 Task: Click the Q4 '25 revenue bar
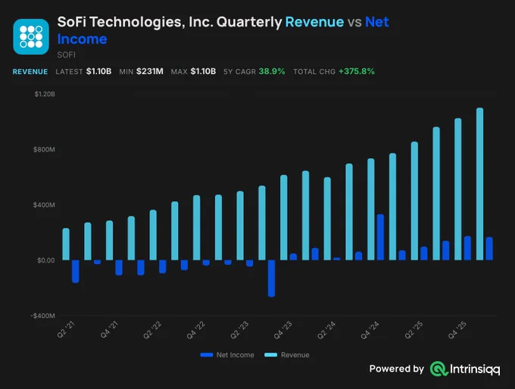[458, 189]
